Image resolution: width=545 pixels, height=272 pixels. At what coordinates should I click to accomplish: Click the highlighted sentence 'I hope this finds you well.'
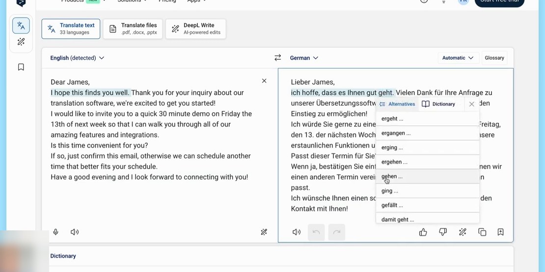click(x=90, y=93)
